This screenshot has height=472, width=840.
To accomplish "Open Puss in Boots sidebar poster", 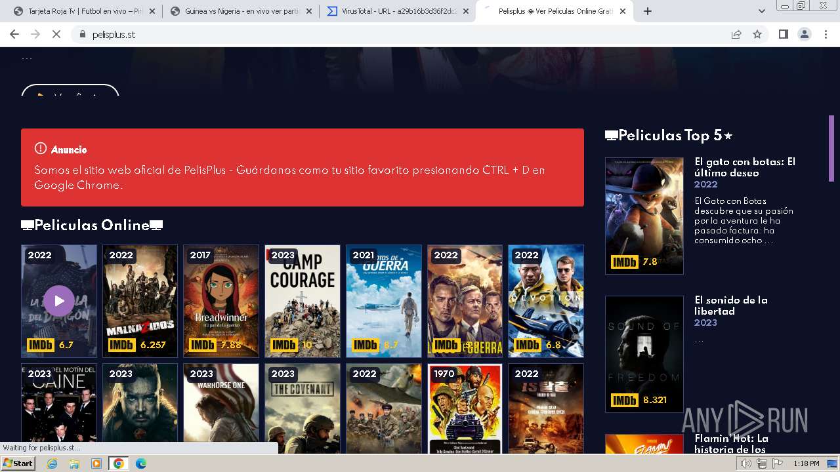I will click(644, 216).
